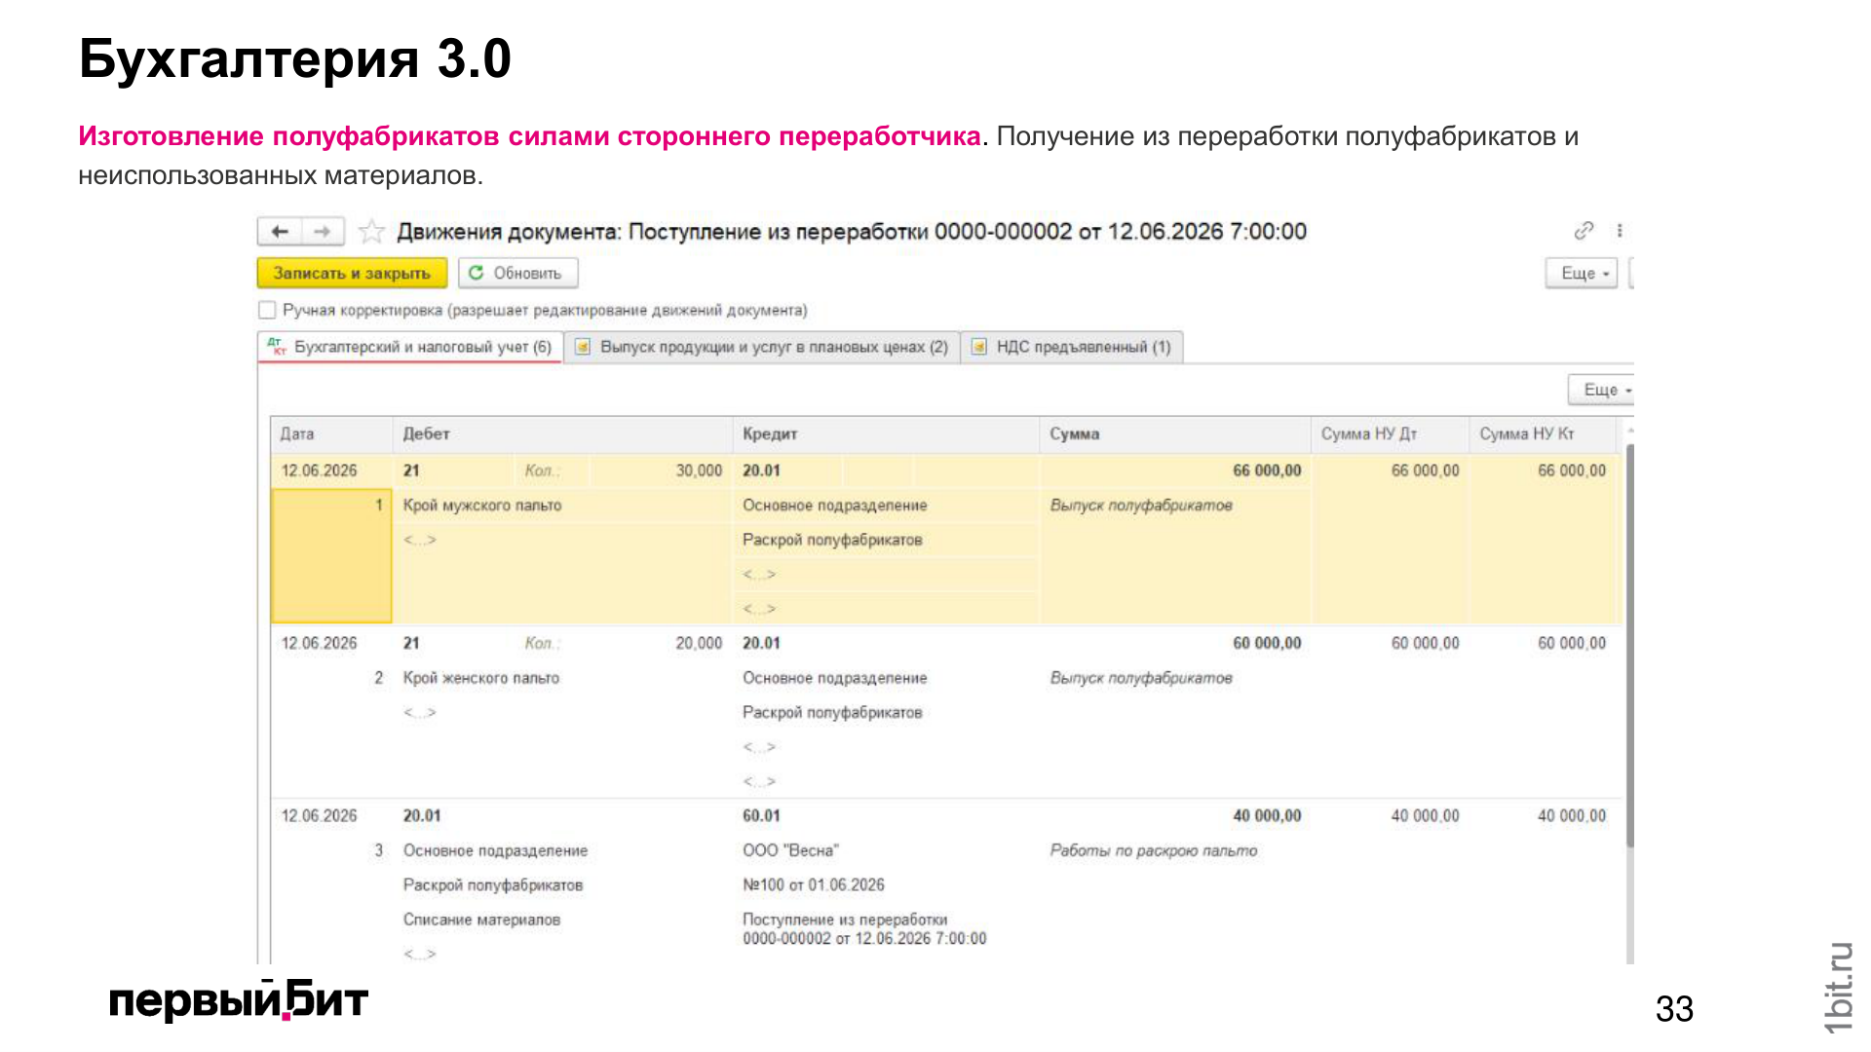Screen dimensions: 1871x1052
Task: Refresh document movements with Обновить
Action: (517, 273)
